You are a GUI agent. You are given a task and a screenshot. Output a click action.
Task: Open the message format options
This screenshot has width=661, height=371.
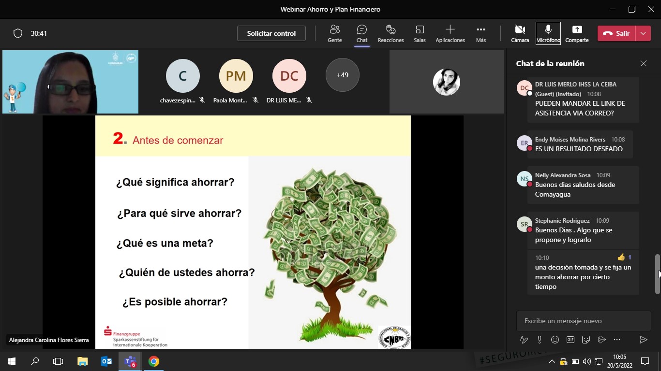point(524,340)
